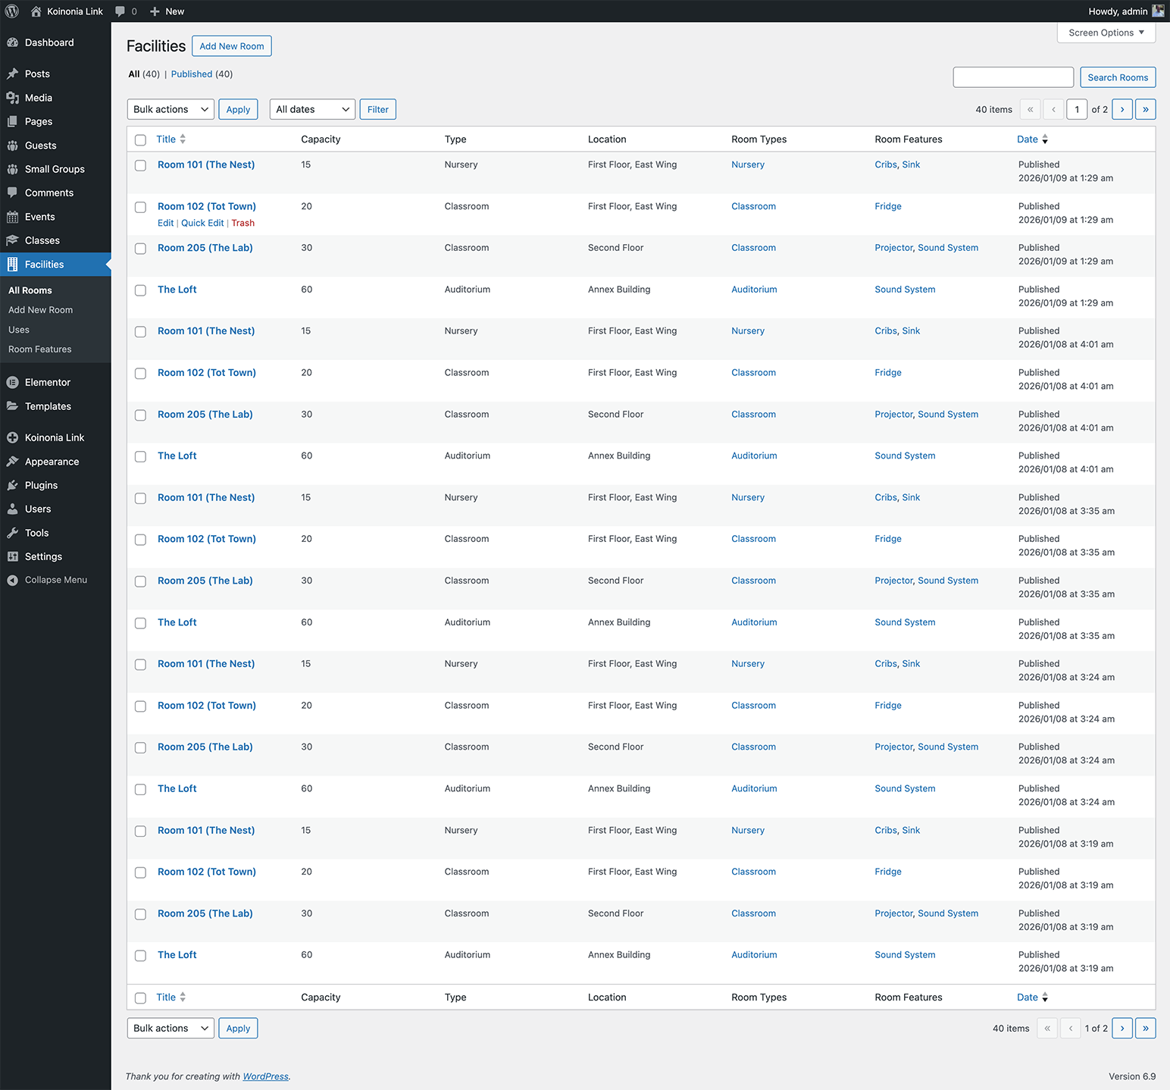
Task: Collapse the sidebar with Collapse Menu icon
Action: (x=13, y=580)
